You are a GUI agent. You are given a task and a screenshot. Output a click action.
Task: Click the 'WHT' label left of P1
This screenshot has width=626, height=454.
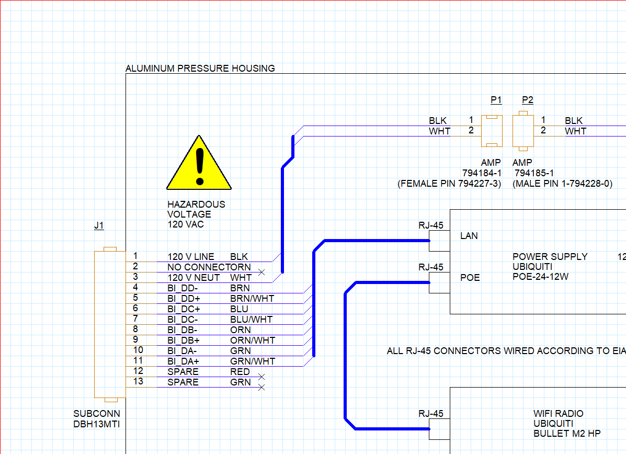click(439, 131)
